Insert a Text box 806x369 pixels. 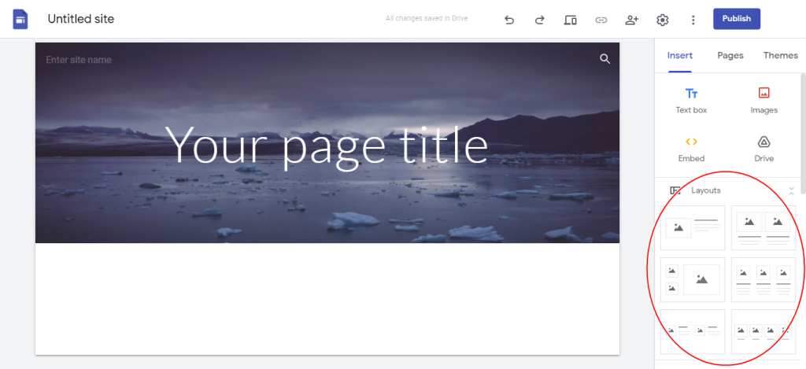click(x=691, y=100)
